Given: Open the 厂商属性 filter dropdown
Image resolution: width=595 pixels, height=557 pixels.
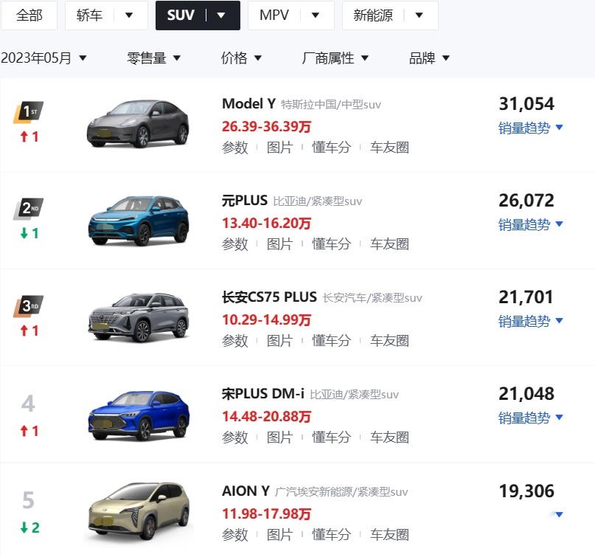Looking at the screenshot, I should [x=335, y=58].
